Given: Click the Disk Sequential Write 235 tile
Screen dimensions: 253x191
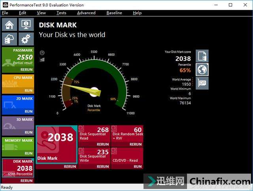Looking at the screenshot, I should tap(94, 158).
